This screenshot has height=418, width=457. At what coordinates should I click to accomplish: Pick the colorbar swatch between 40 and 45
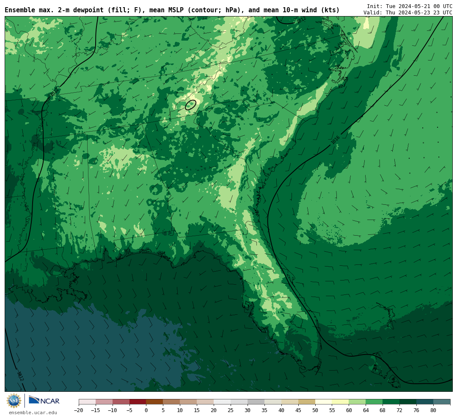(290, 402)
